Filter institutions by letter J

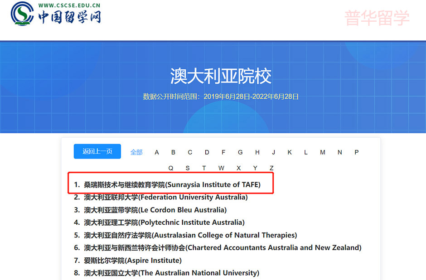274,152
